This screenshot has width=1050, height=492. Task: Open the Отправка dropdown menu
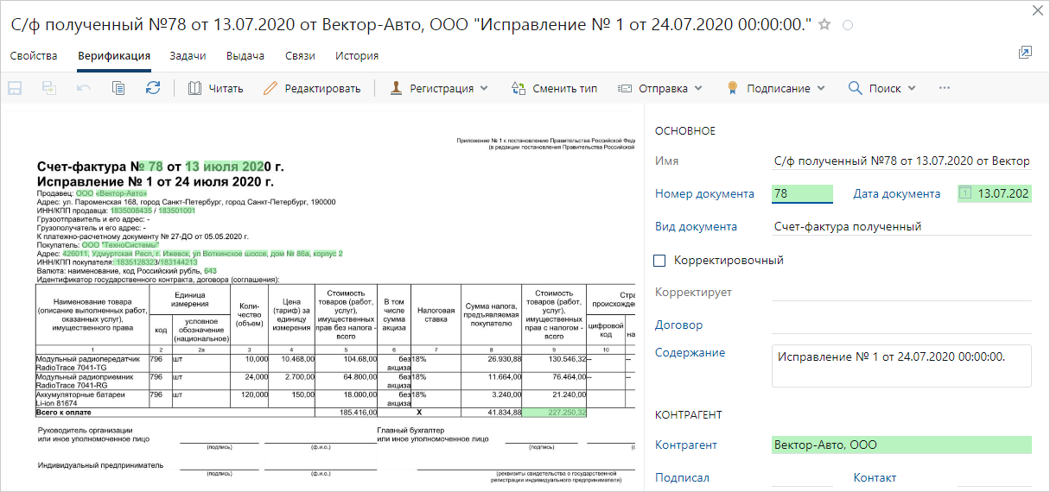(660, 88)
